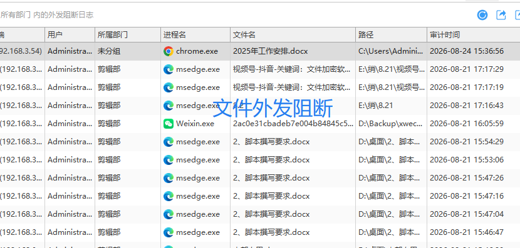Click the Administra... user in the chrome.exe row

[x=70, y=51]
